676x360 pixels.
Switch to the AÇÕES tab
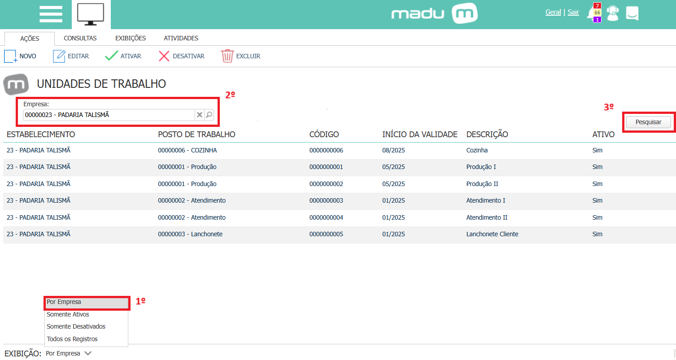pos(30,39)
